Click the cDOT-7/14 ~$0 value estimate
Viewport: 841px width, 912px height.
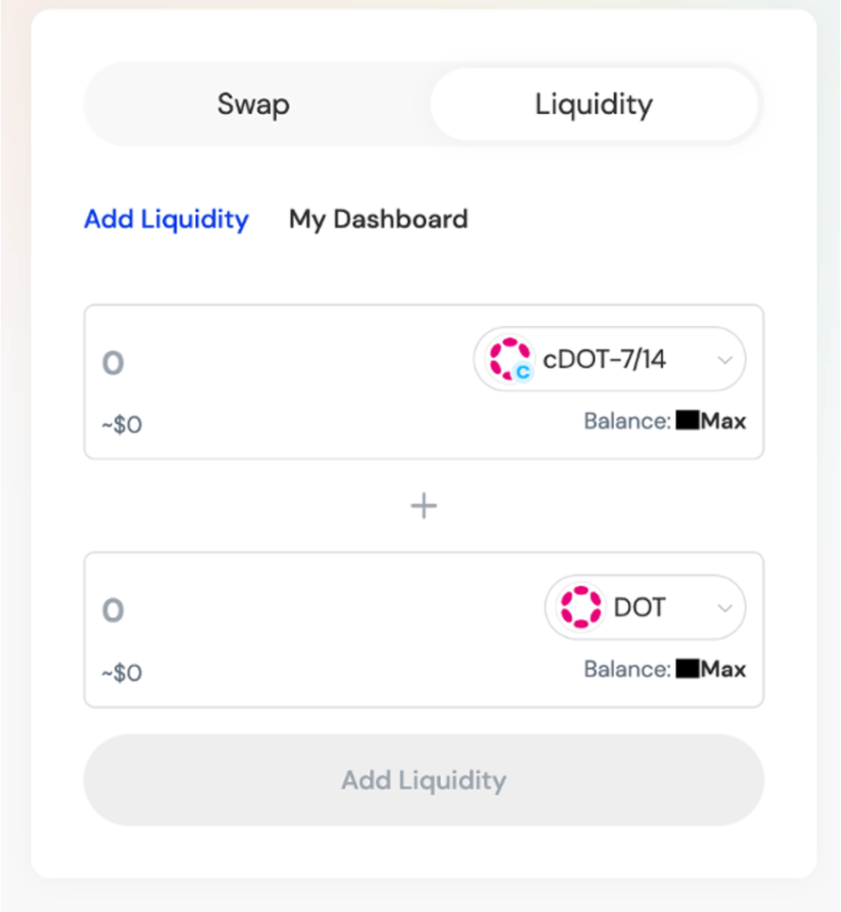[121, 425]
